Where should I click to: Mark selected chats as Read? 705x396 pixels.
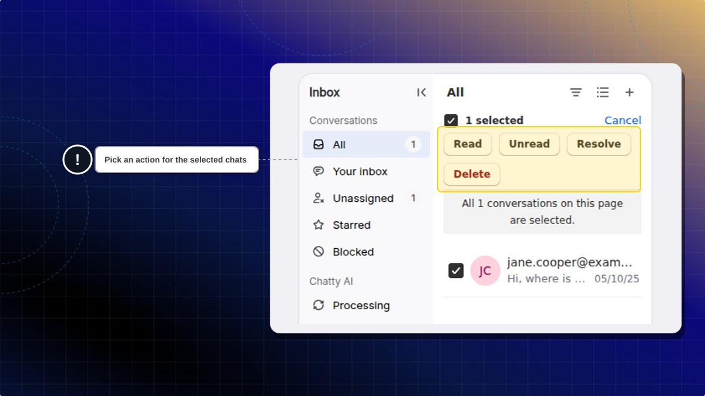[468, 144]
